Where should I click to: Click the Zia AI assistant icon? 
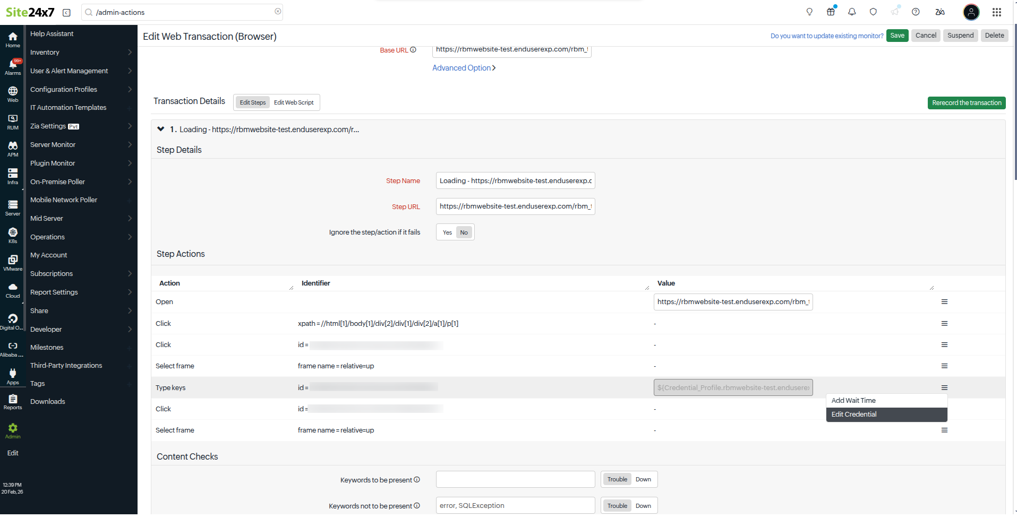tap(939, 12)
